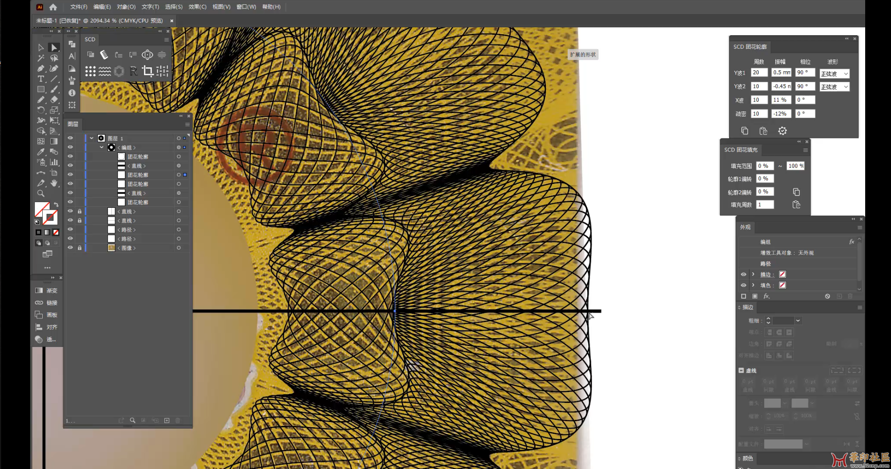Toggle visibility of 描边 in 外观 panel
This screenshot has width=891, height=469.
[743, 274]
